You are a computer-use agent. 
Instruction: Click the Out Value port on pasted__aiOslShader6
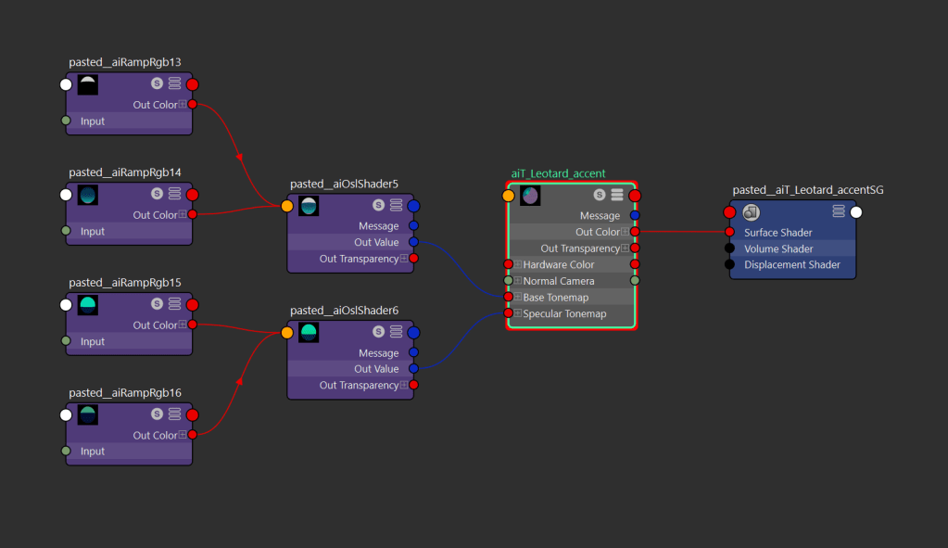point(413,369)
